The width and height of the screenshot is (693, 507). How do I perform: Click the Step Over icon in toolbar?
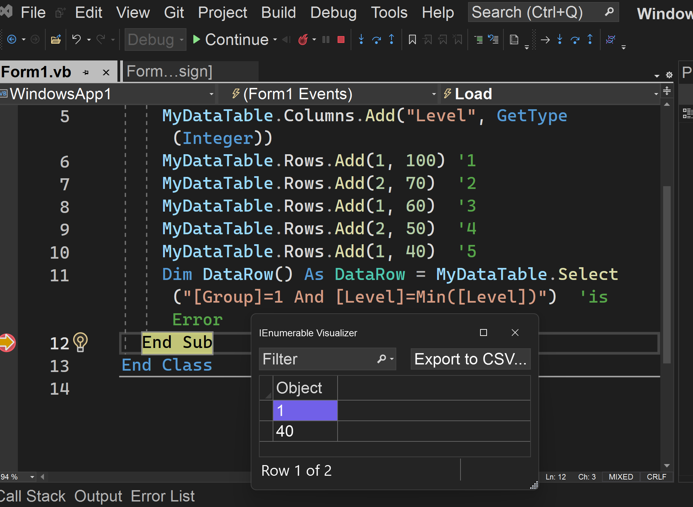tap(376, 40)
